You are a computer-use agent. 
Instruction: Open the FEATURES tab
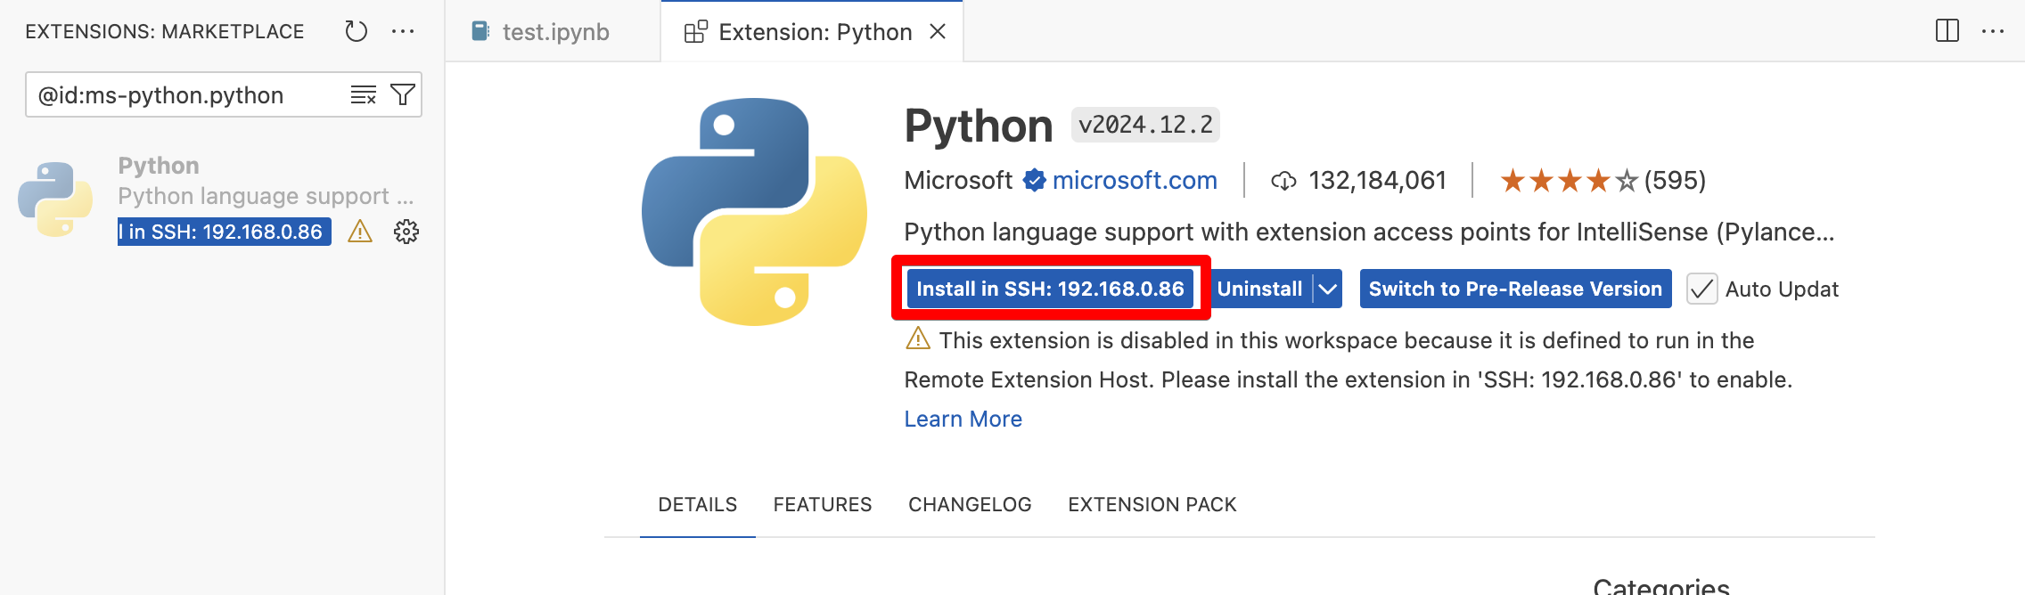(x=823, y=504)
